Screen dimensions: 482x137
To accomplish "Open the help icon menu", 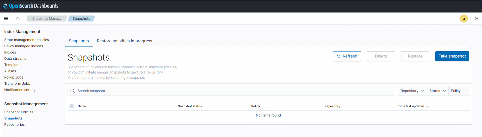I will [x=476, y=18].
